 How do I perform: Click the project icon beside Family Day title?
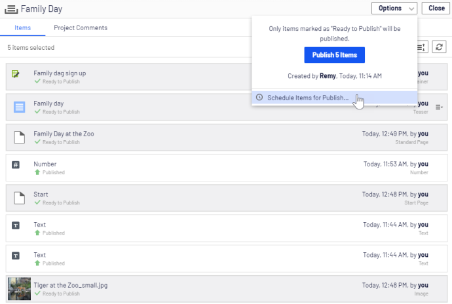click(x=11, y=9)
